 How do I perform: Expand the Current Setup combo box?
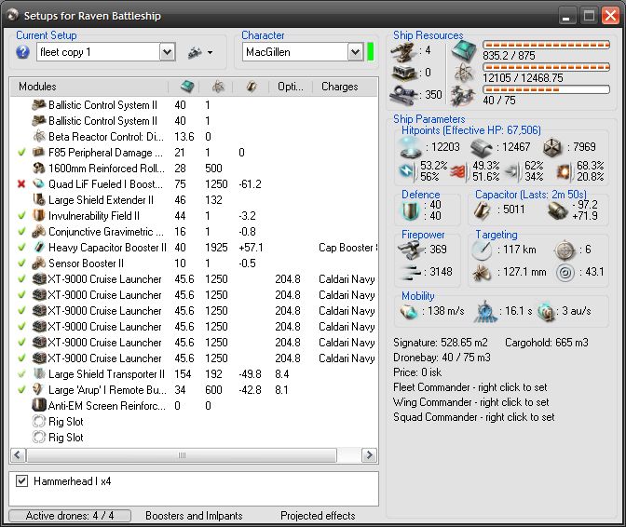[167, 52]
